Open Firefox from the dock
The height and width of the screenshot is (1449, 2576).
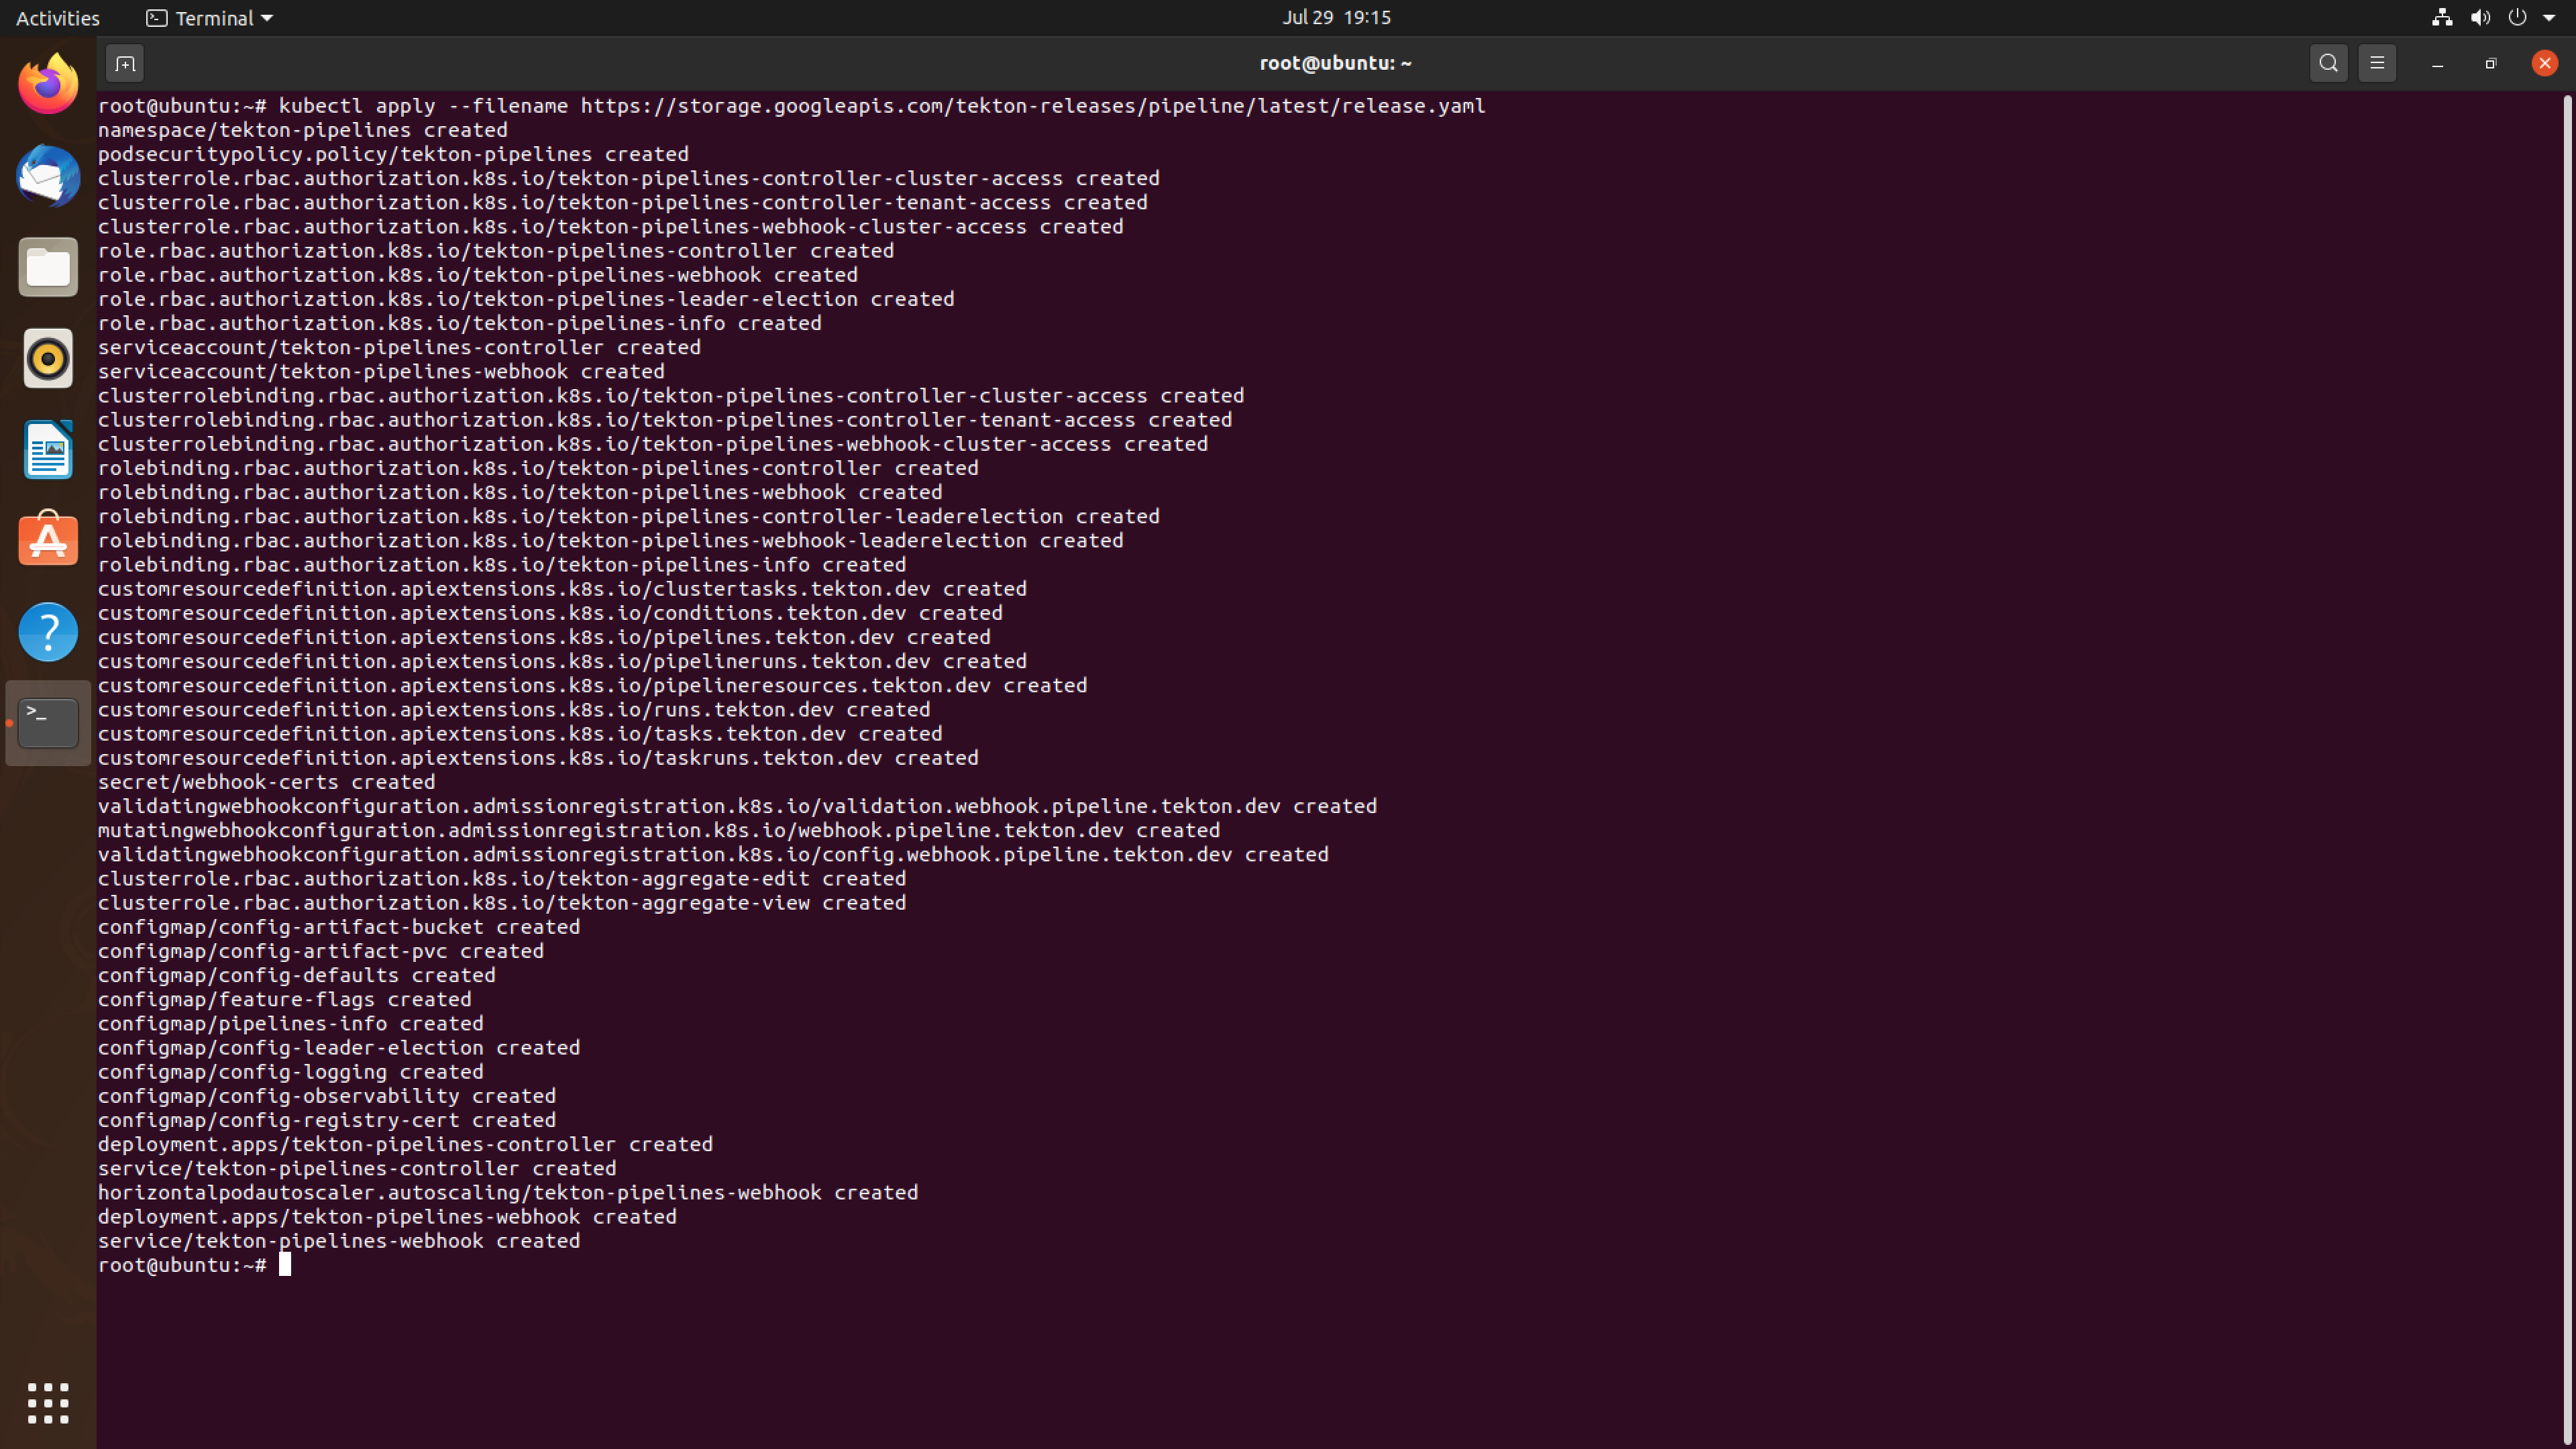pos(48,84)
